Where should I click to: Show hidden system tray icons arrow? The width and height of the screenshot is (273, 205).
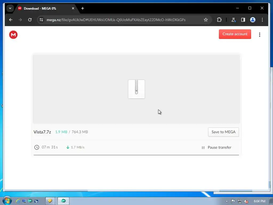pyautogui.click(x=227, y=201)
